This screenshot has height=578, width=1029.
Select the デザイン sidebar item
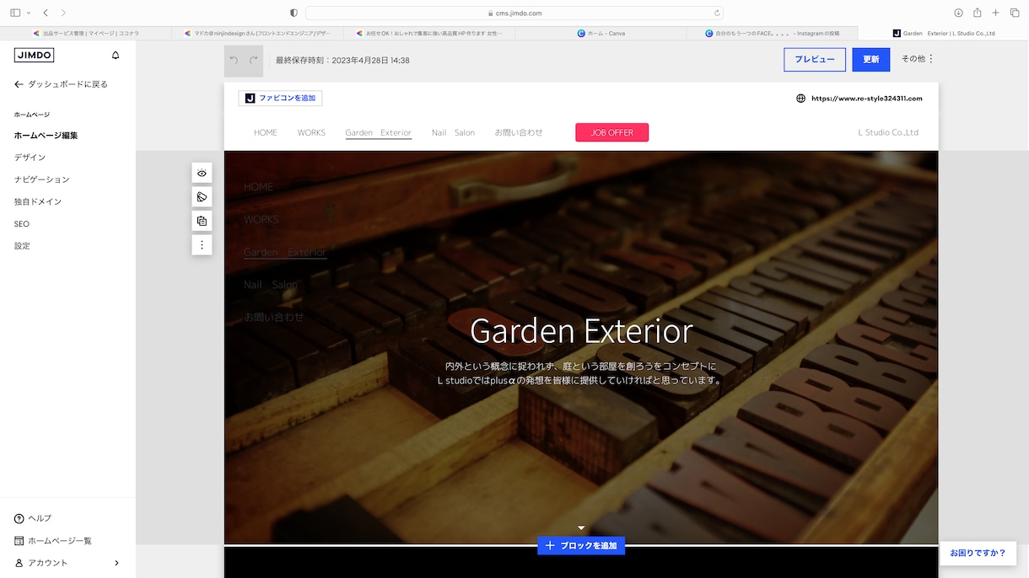[x=30, y=158]
